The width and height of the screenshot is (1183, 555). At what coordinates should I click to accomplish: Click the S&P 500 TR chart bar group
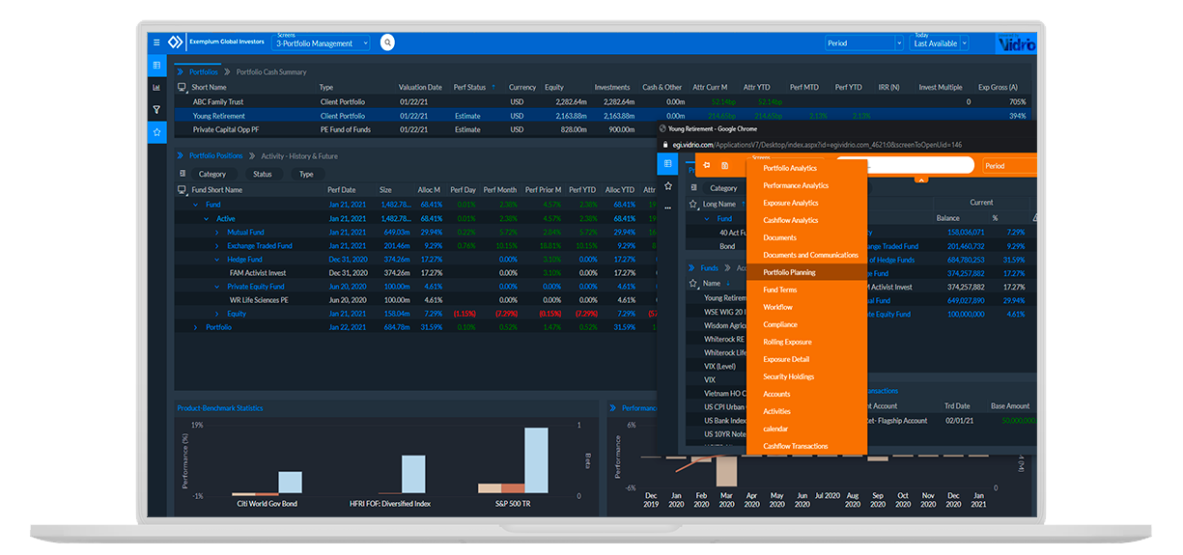(x=513, y=461)
